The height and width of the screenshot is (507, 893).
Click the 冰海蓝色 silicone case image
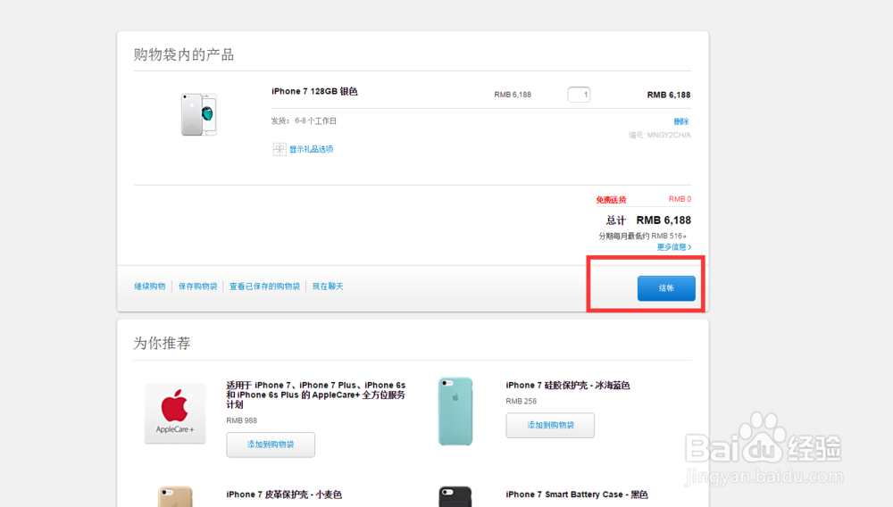point(455,411)
